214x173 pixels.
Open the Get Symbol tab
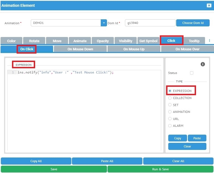point(148,41)
